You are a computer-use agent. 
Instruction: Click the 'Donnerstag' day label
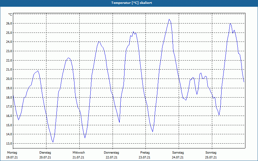pos(111,153)
